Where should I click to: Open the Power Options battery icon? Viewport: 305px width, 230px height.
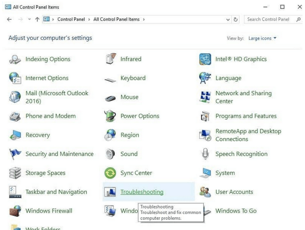click(x=110, y=116)
